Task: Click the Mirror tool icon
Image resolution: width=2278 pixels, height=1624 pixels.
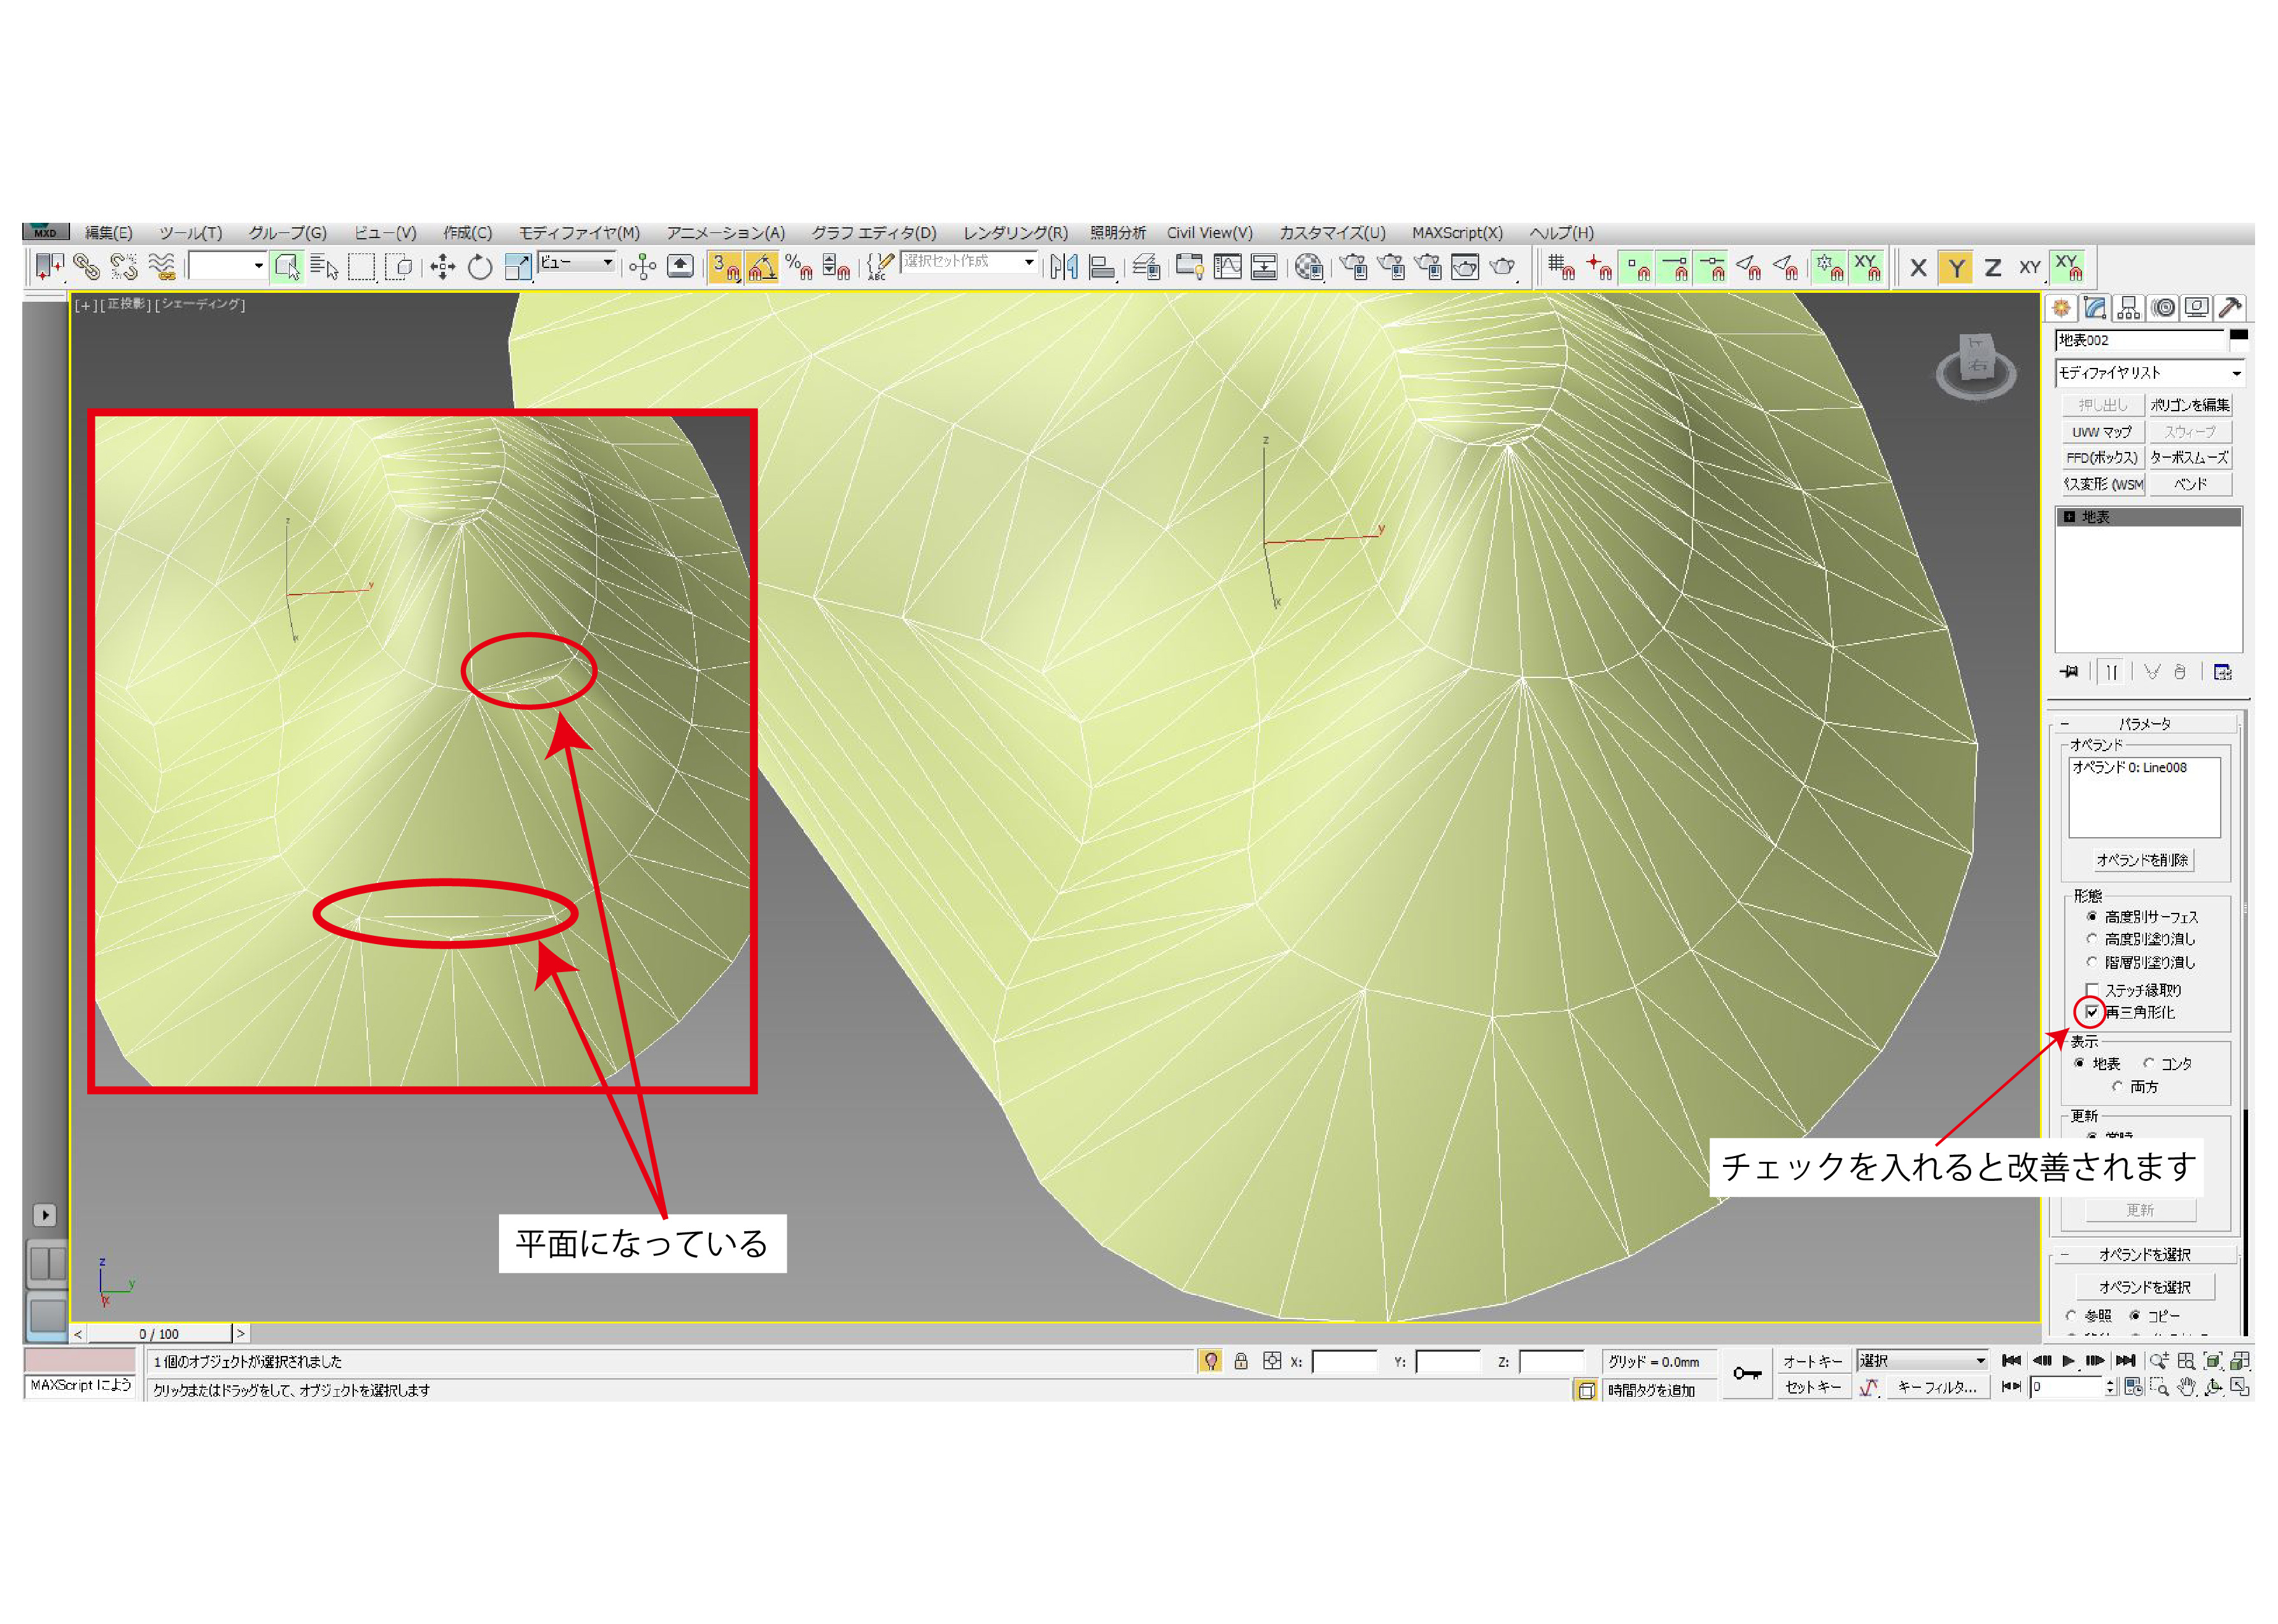Action: [1064, 267]
